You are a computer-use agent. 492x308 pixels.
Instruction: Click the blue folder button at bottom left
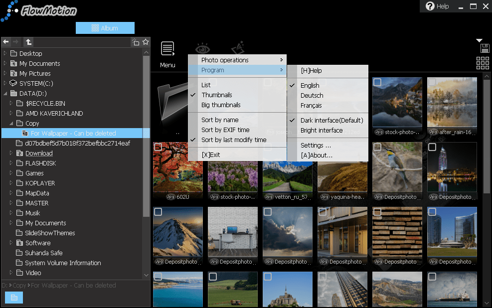click(x=14, y=298)
